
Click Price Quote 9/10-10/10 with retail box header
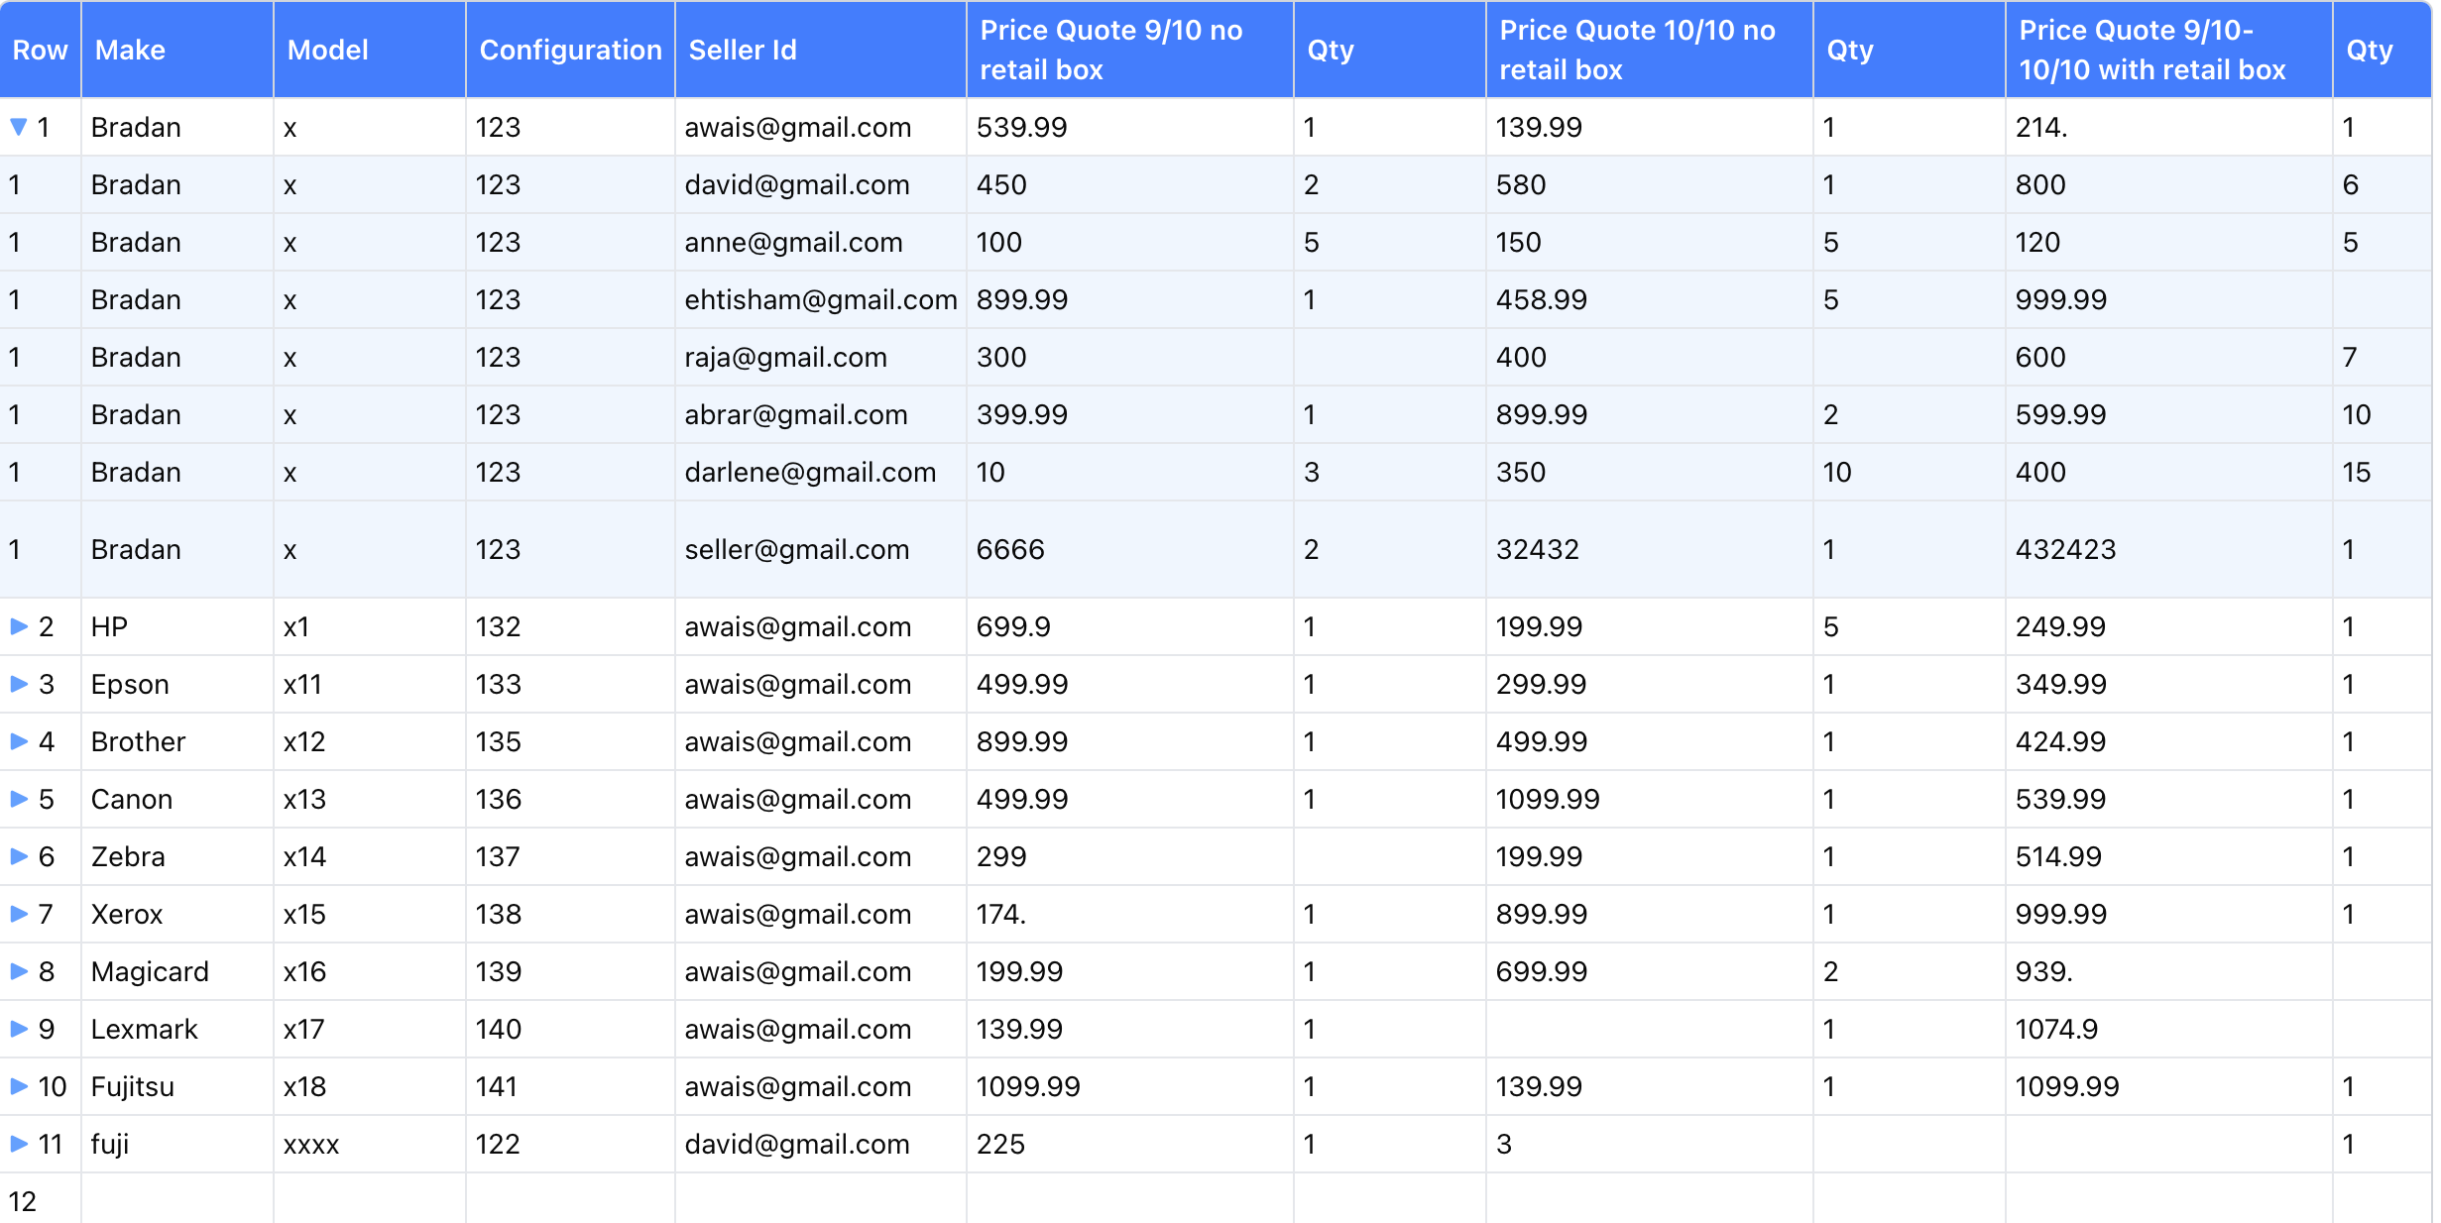pos(2169,50)
